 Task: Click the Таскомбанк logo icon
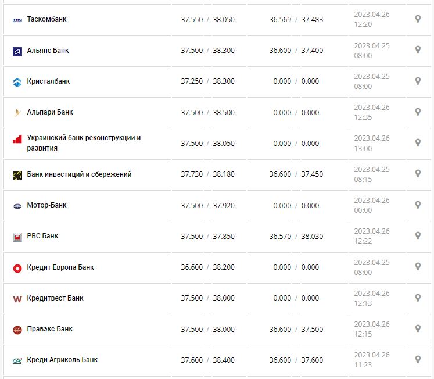point(17,20)
